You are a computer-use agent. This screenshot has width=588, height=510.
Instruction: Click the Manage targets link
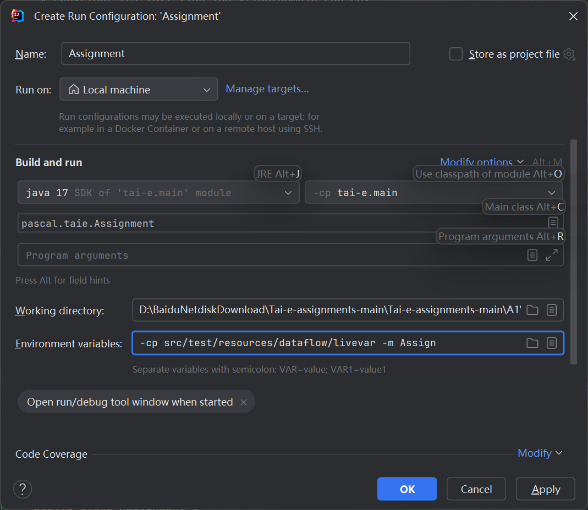267,89
